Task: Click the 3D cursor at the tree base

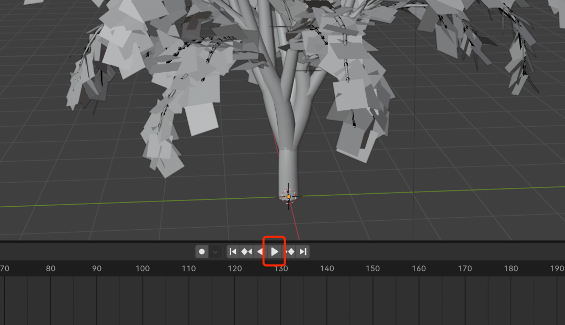Action: click(x=288, y=195)
